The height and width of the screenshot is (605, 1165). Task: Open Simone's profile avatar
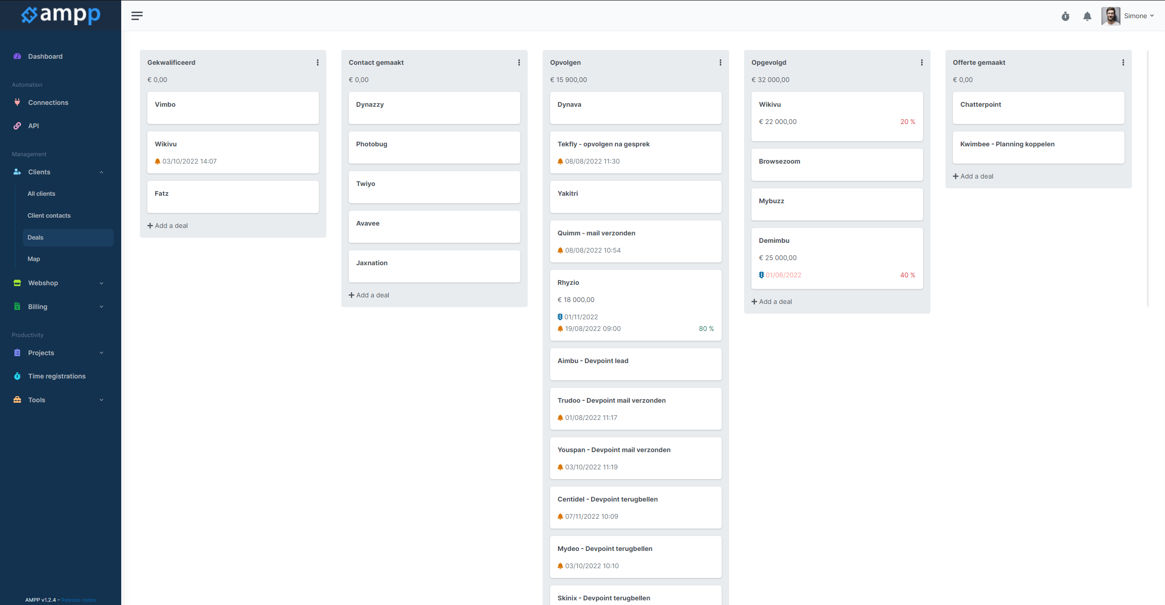coord(1110,16)
